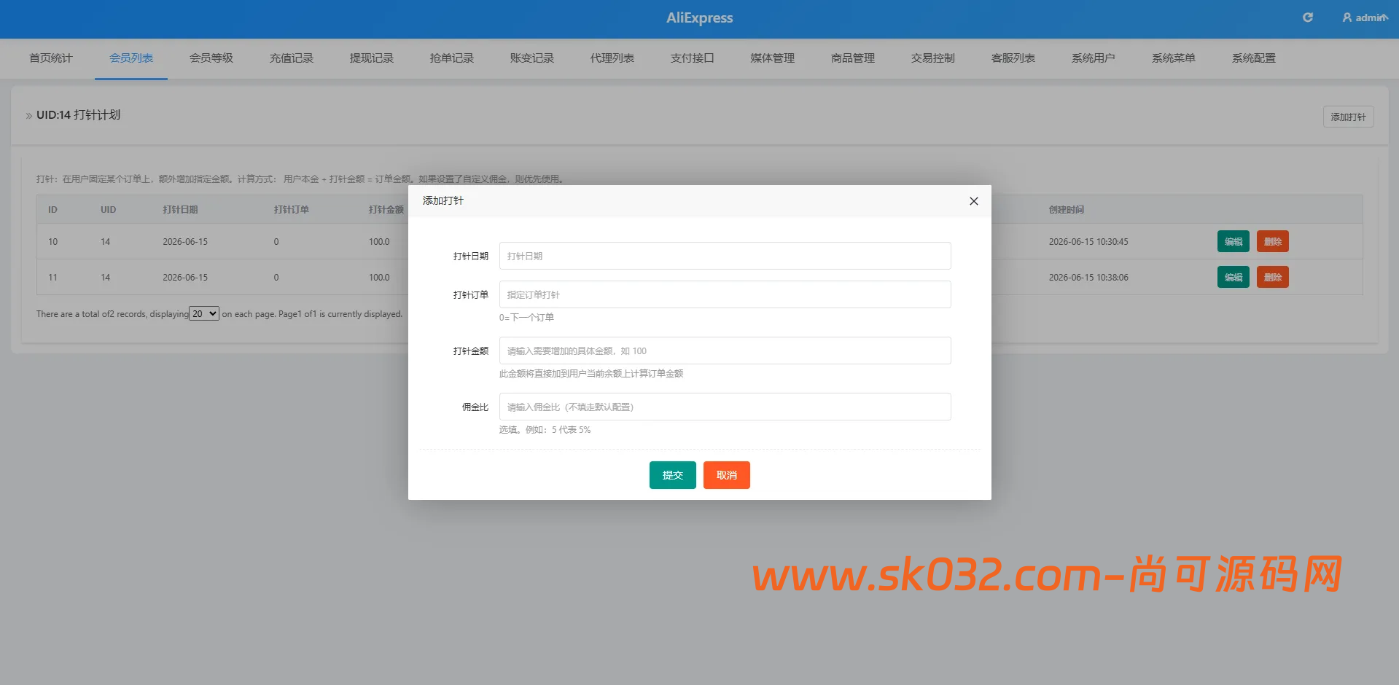Delete record created at 10:30:45
Viewport: 1399px width, 685px height.
[1273, 241]
